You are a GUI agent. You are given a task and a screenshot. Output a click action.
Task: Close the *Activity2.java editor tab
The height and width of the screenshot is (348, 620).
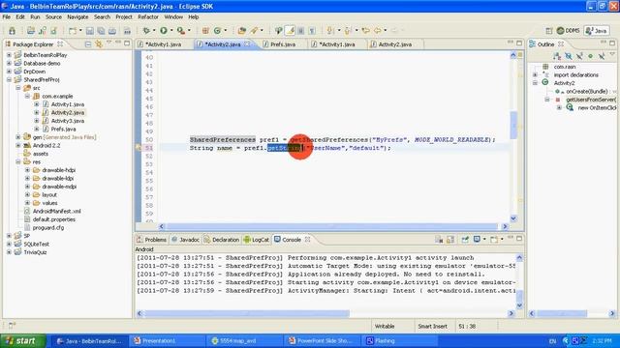(x=248, y=43)
